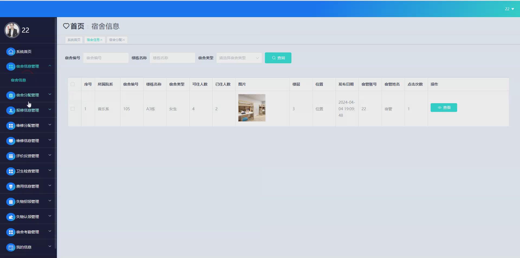Click the 宿舍分配管理 sidebar icon
520x258 pixels.
(11, 95)
